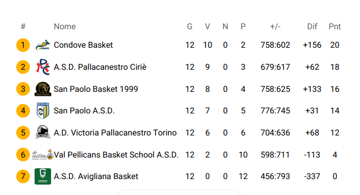360x195 pixels.
Task: Open the Condove Basket team name
Action: [83, 45]
